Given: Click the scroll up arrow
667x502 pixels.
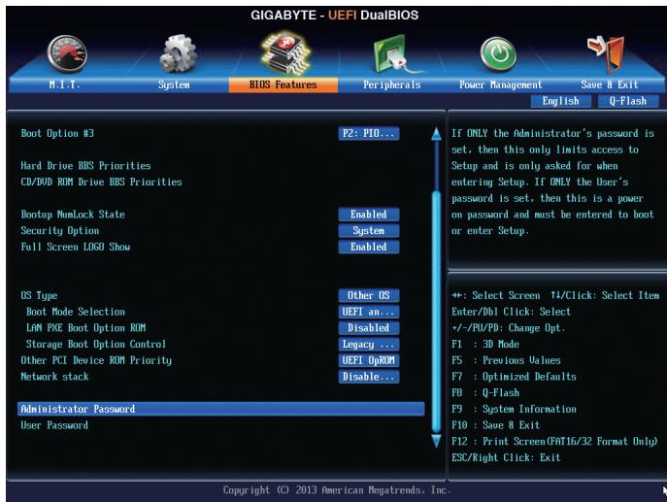Looking at the screenshot, I should 436,133.
